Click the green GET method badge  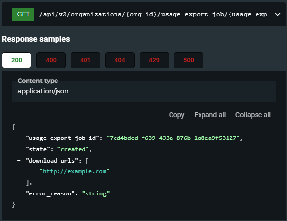pyautogui.click(x=23, y=14)
